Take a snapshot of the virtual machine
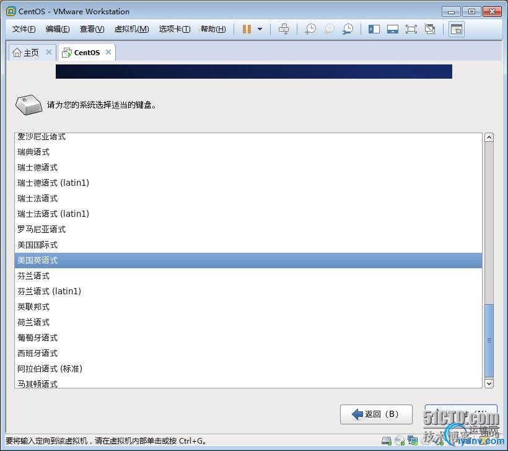This screenshot has height=451, width=508. pos(310,29)
